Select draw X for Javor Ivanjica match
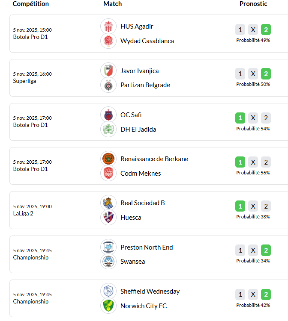This screenshot has width=288, height=321. click(253, 74)
